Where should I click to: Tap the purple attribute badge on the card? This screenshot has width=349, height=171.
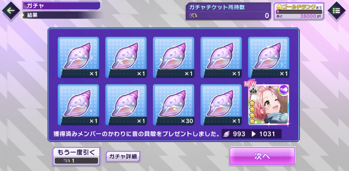[283, 90]
